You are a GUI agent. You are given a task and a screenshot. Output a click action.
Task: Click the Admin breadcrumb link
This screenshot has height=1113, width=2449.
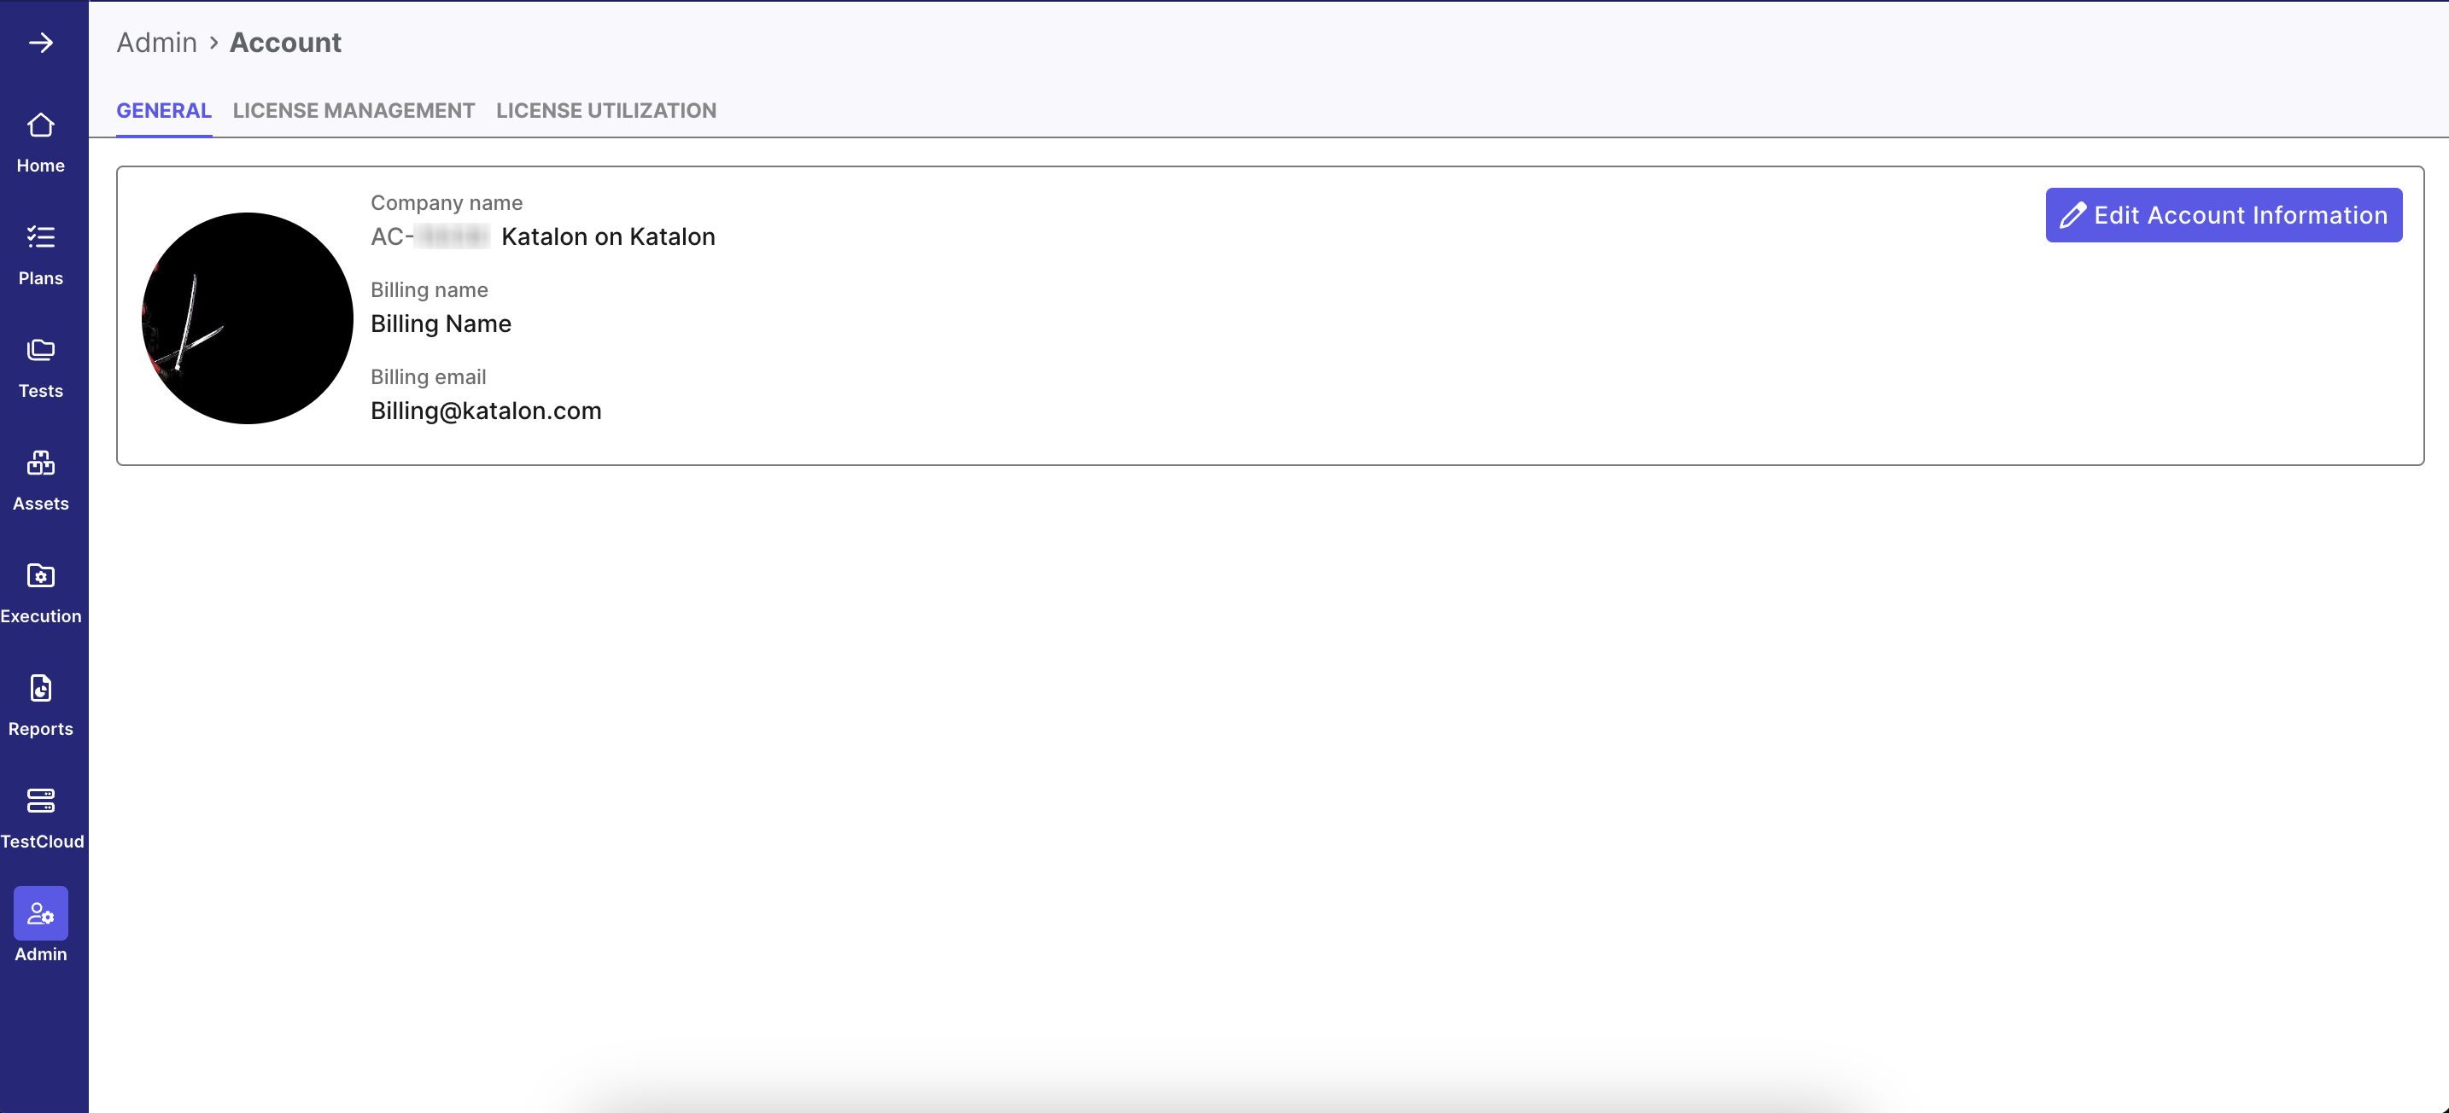pyautogui.click(x=158, y=42)
